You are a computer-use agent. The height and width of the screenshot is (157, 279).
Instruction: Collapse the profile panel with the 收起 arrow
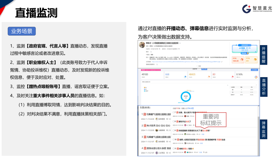coord(199,66)
